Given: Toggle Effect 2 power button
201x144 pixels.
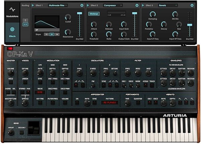Looking at the screenshot, I should 137,5.
